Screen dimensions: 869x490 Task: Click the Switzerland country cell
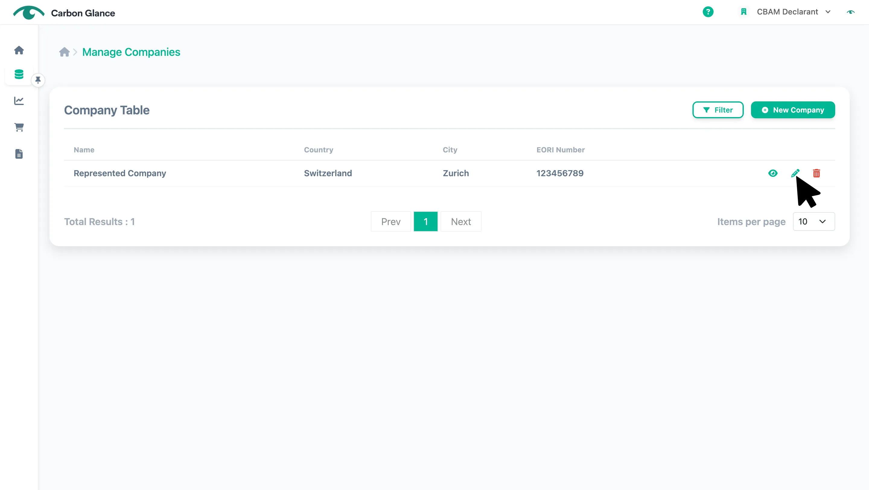point(328,173)
